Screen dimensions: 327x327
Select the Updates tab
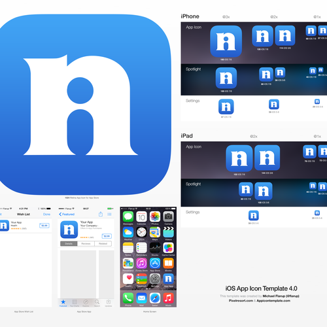tap(109, 303)
